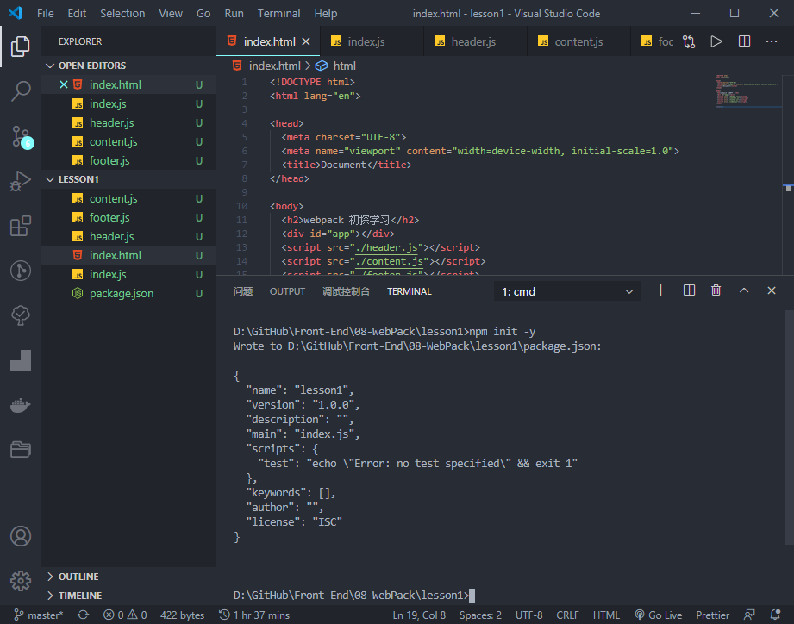Open package.json in LESSON1 folder

[x=128, y=294]
